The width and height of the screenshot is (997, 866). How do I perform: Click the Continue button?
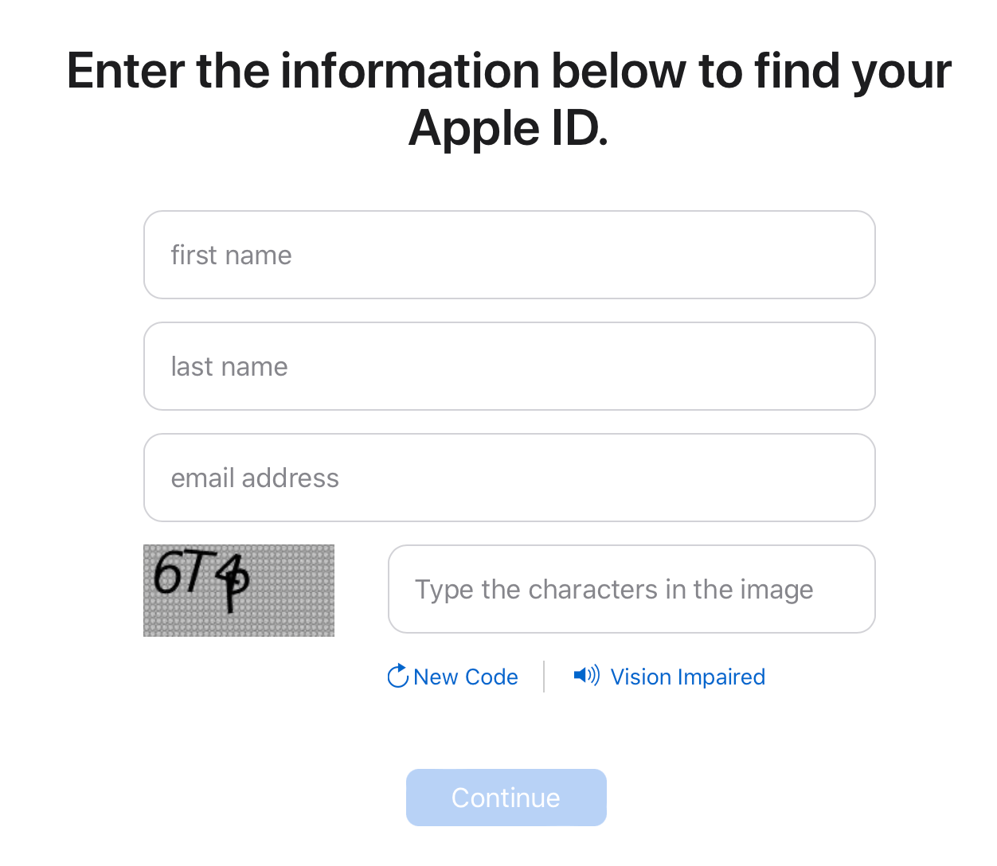506,798
